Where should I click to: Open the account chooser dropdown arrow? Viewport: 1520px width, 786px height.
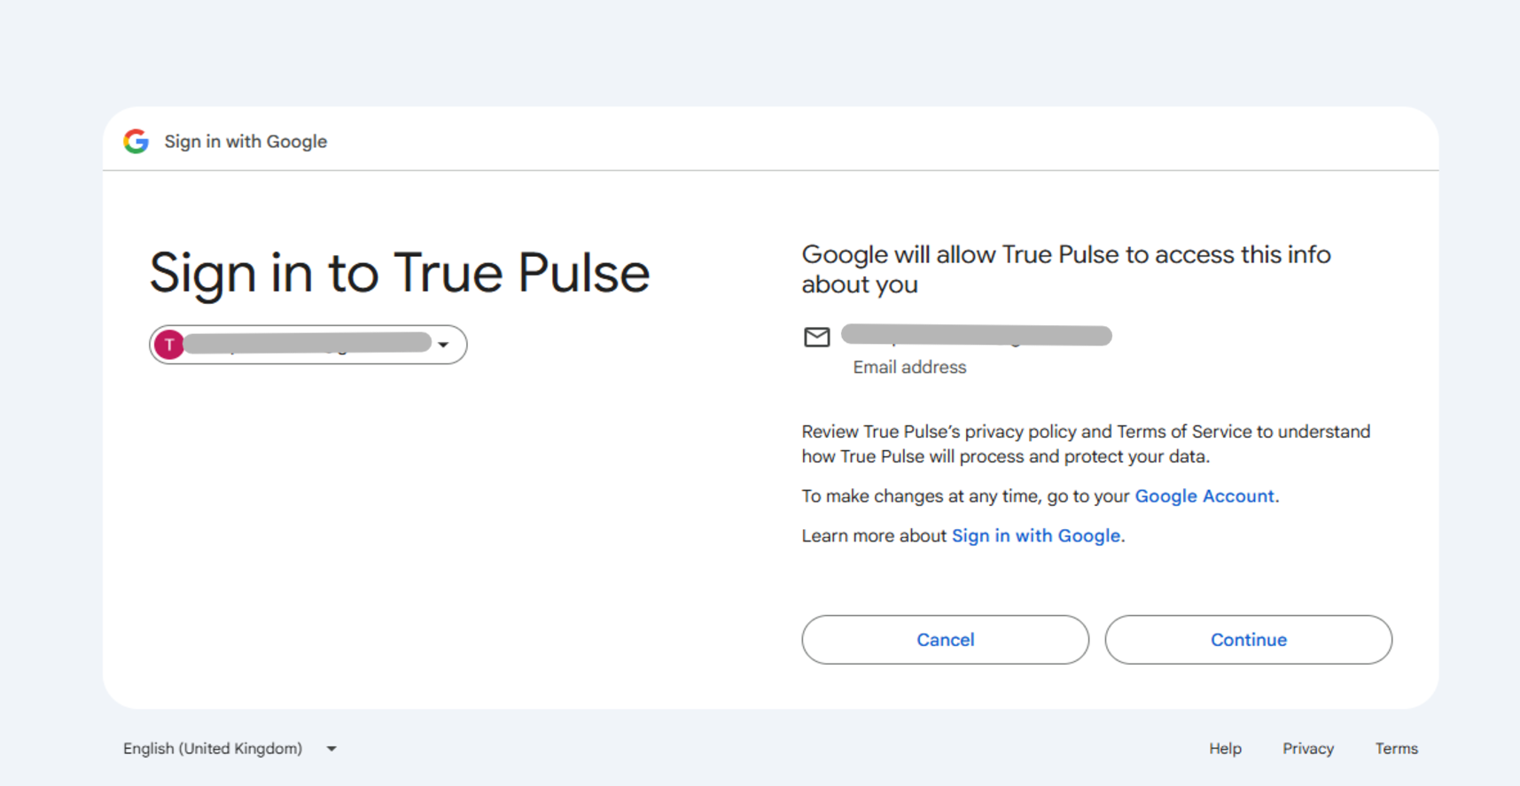point(443,345)
